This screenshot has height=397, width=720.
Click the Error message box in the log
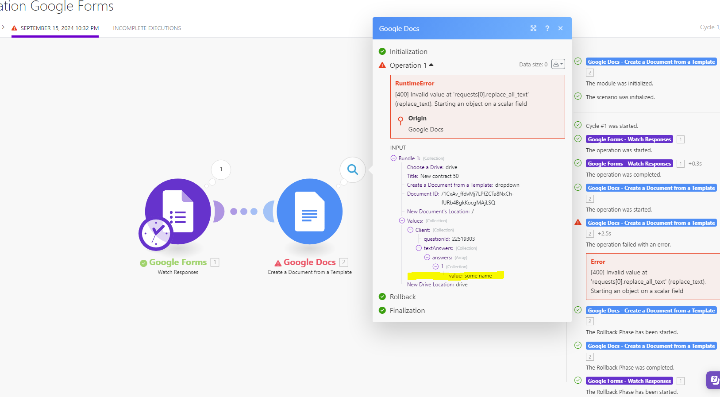pyautogui.click(x=653, y=277)
